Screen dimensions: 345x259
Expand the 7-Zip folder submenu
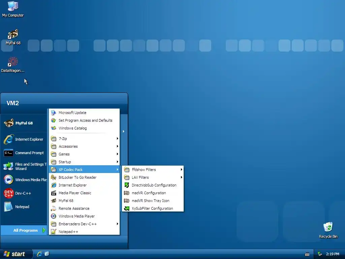coord(84,139)
